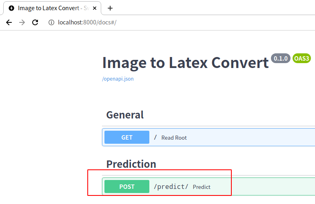Open a new tab with the plus icon
The height and width of the screenshot is (204, 315).
point(110,8)
